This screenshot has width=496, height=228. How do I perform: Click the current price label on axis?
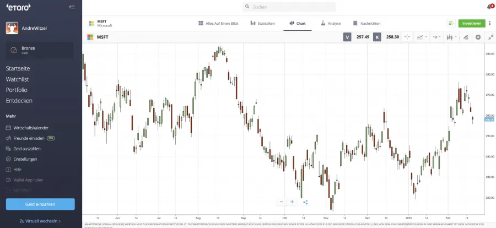pyautogui.click(x=490, y=120)
